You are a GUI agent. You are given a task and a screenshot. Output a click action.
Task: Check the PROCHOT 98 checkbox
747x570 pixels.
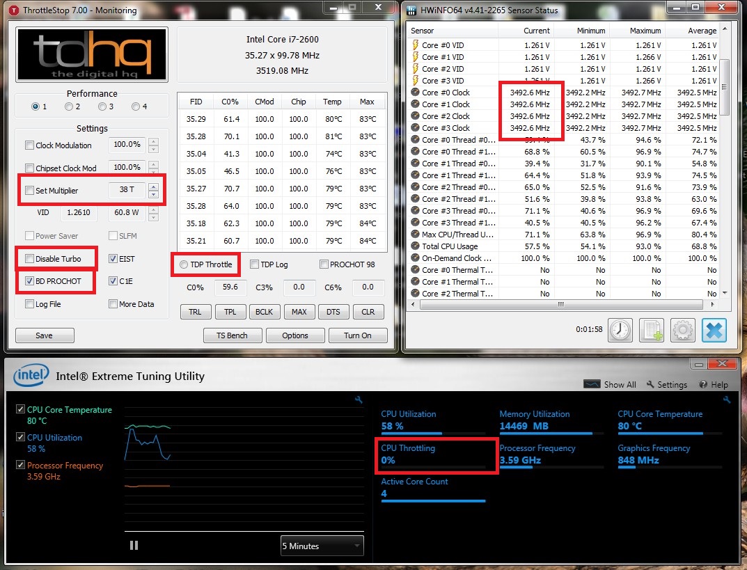point(324,264)
